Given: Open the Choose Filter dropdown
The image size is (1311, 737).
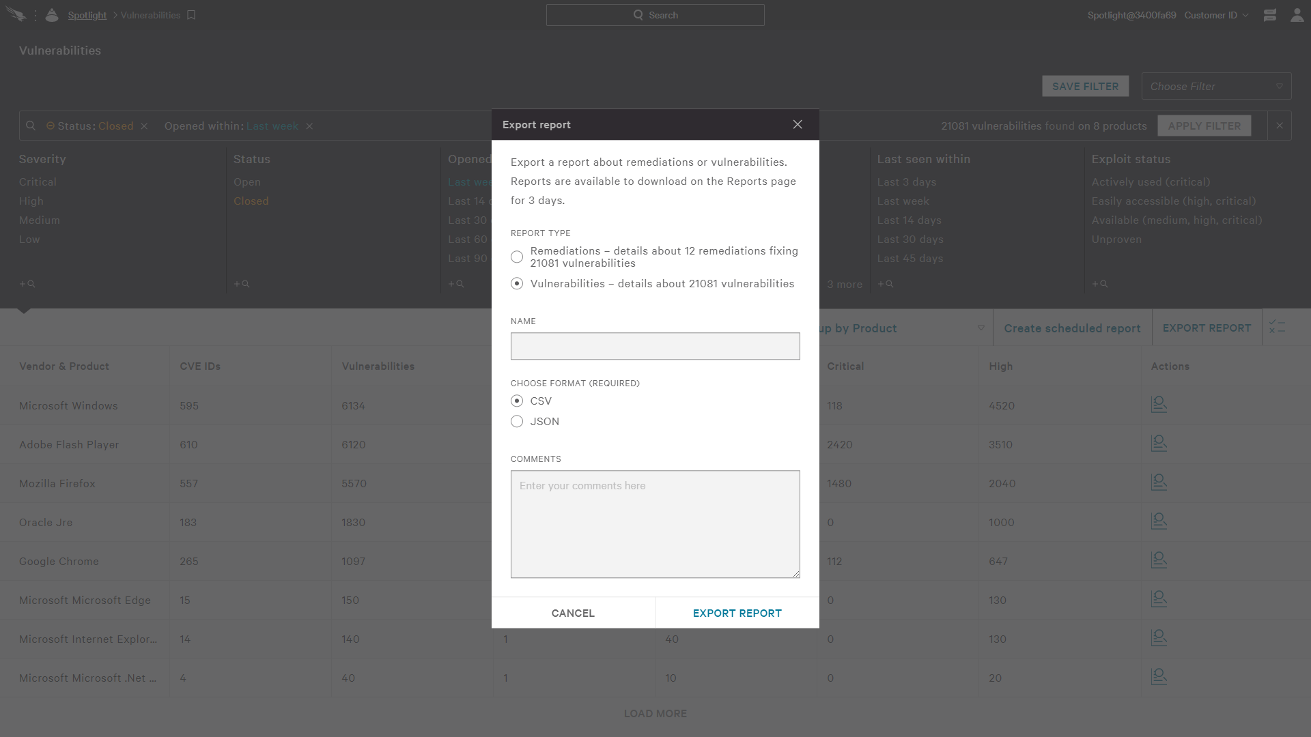Looking at the screenshot, I should [x=1216, y=87].
